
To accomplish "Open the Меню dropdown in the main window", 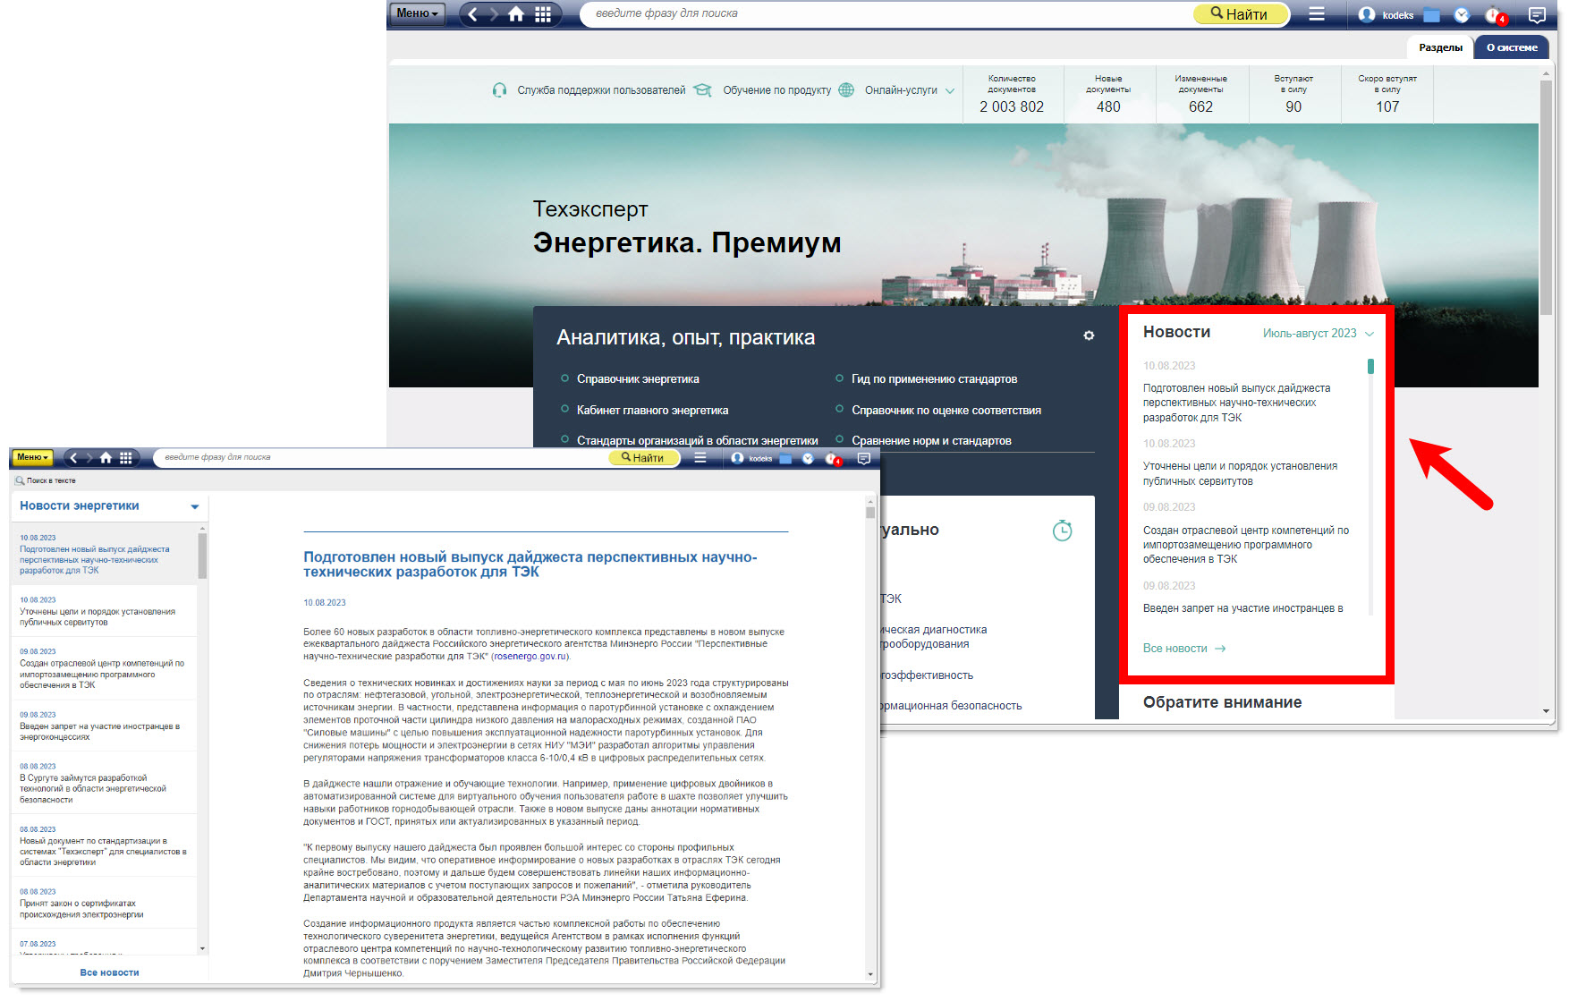I will pyautogui.click(x=417, y=13).
